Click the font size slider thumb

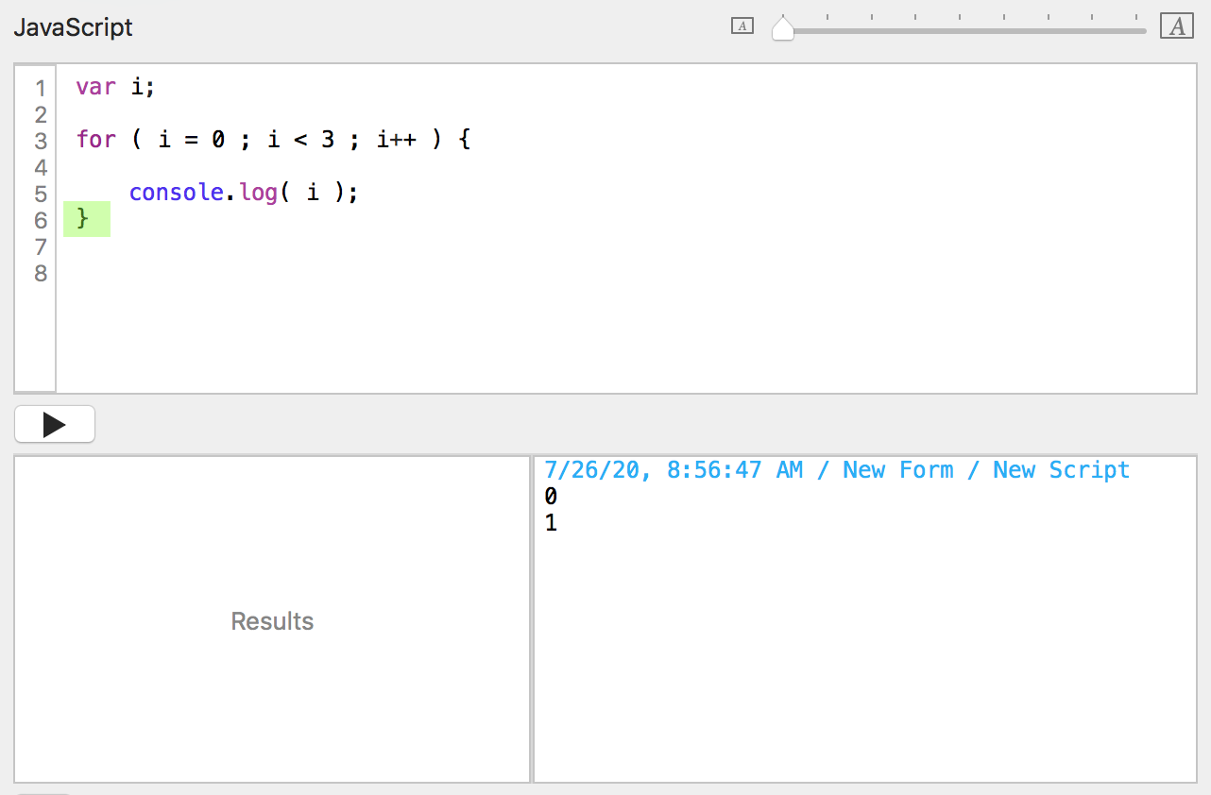(x=783, y=29)
